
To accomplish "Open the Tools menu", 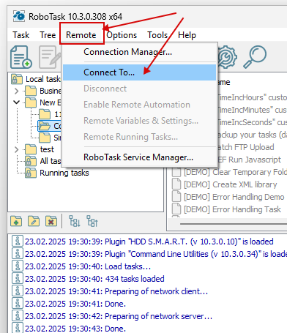I will (x=157, y=35).
